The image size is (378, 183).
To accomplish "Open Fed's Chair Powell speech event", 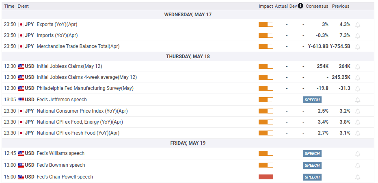I will [65, 177].
